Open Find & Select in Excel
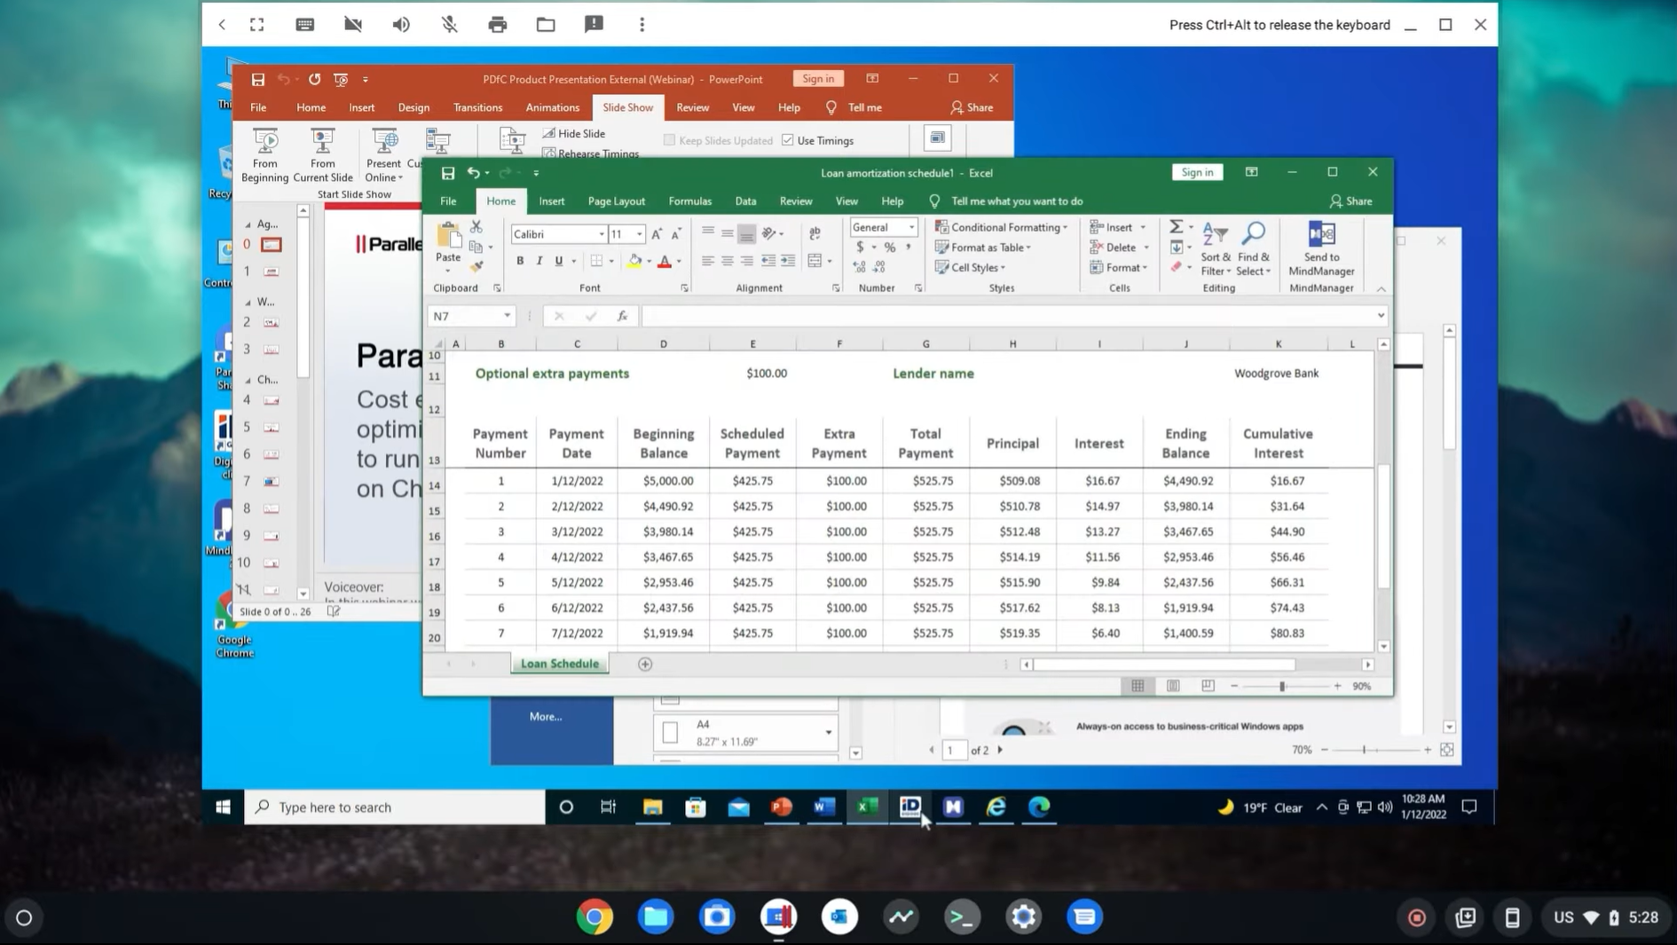The image size is (1677, 945). [x=1254, y=248]
